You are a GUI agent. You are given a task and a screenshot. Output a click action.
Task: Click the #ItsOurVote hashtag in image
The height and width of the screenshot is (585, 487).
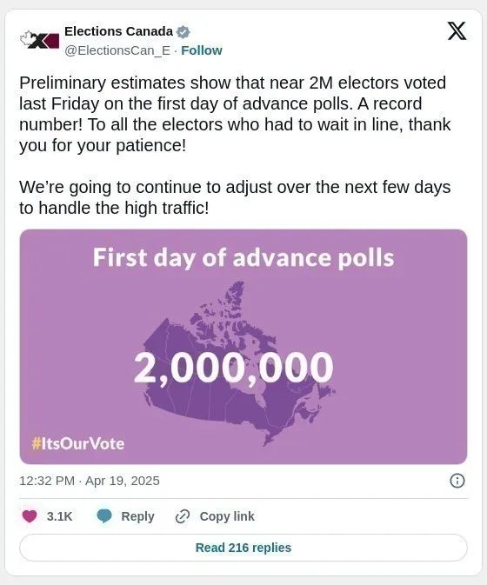point(78,443)
